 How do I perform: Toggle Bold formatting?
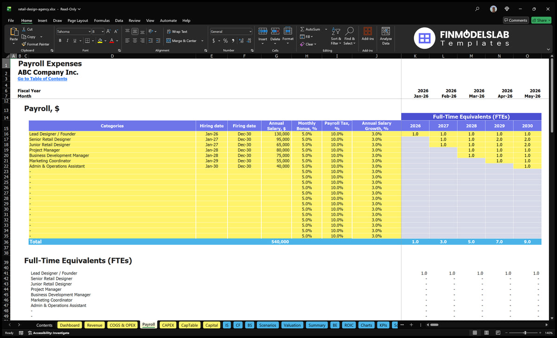point(60,41)
